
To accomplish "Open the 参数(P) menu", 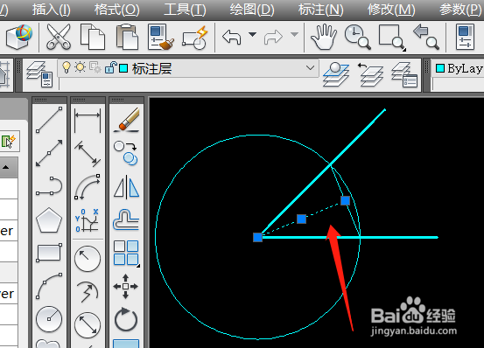I will pos(459,10).
